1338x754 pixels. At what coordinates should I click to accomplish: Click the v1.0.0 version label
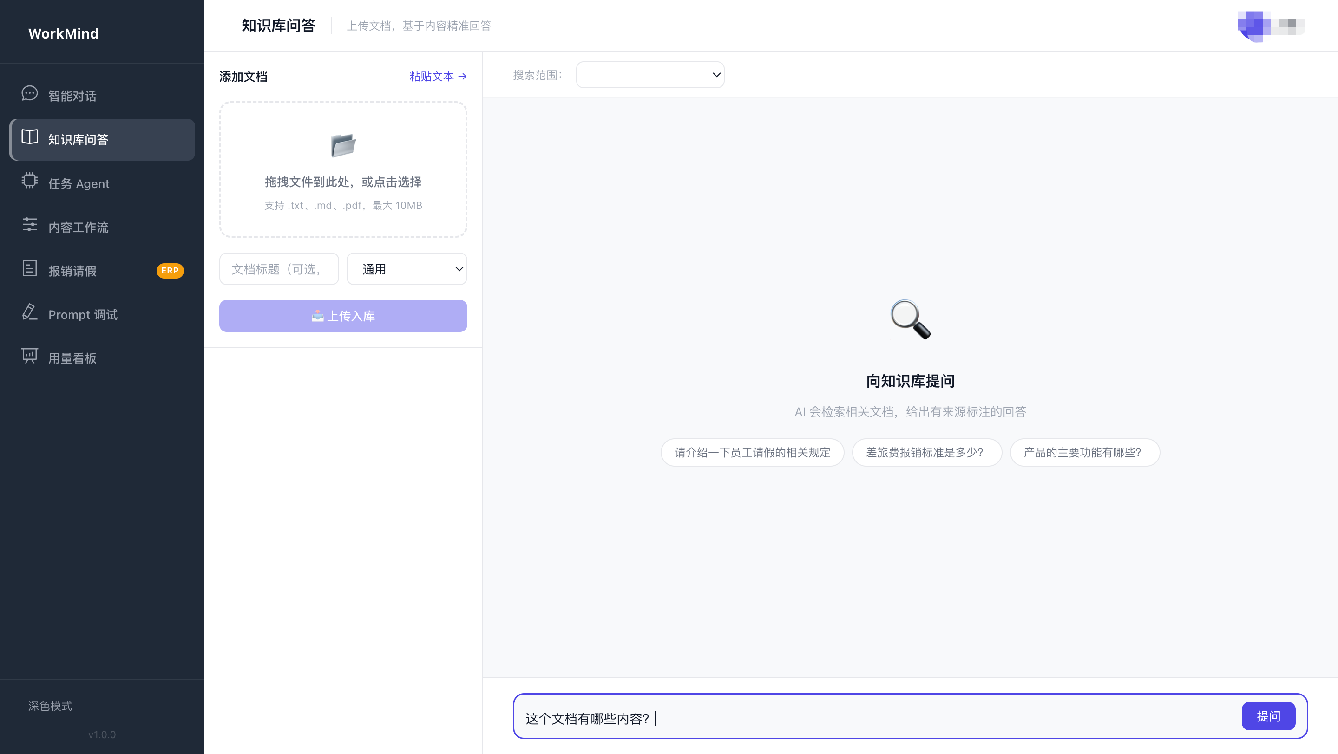click(102, 734)
